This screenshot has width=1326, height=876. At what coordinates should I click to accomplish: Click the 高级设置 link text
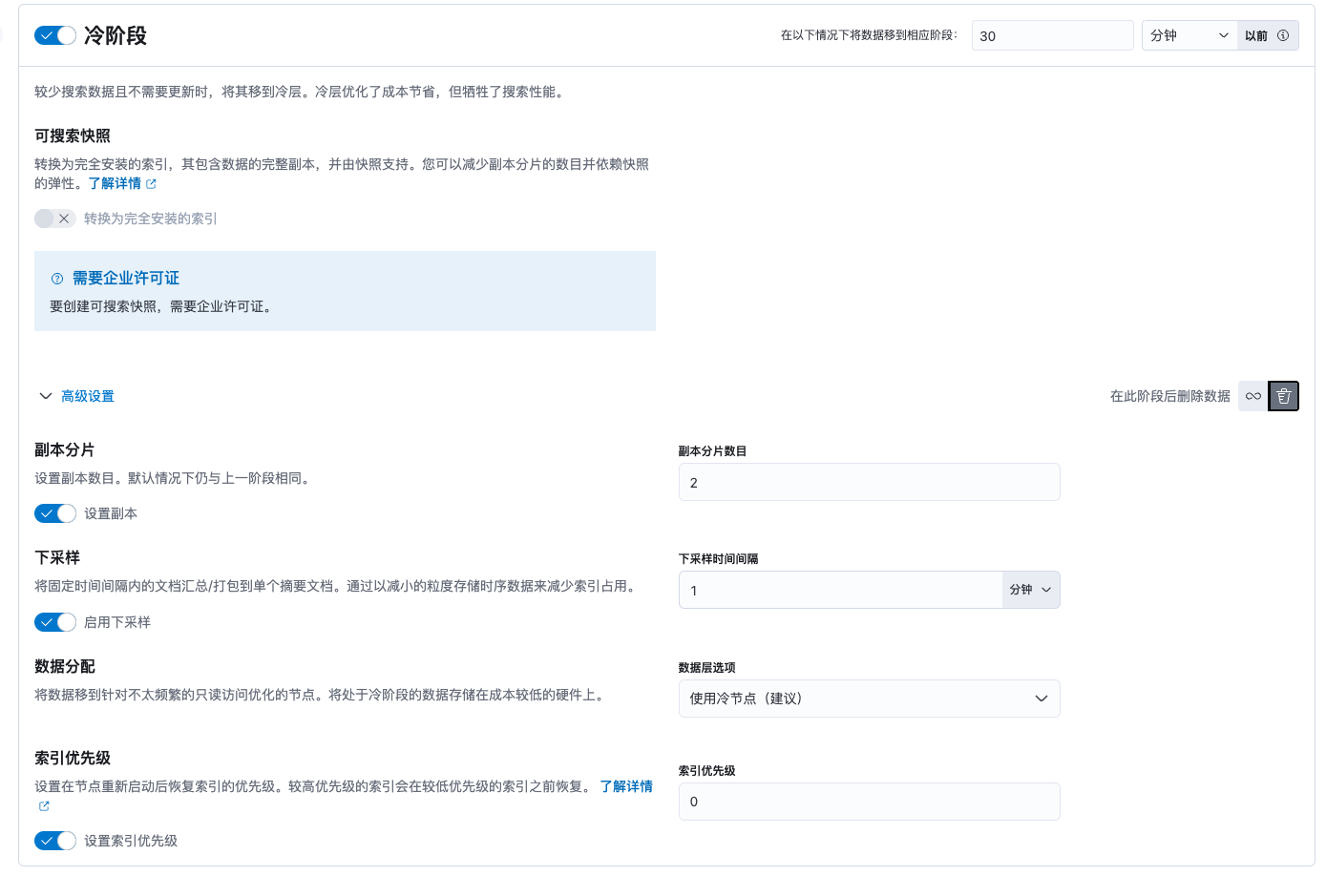pos(88,396)
